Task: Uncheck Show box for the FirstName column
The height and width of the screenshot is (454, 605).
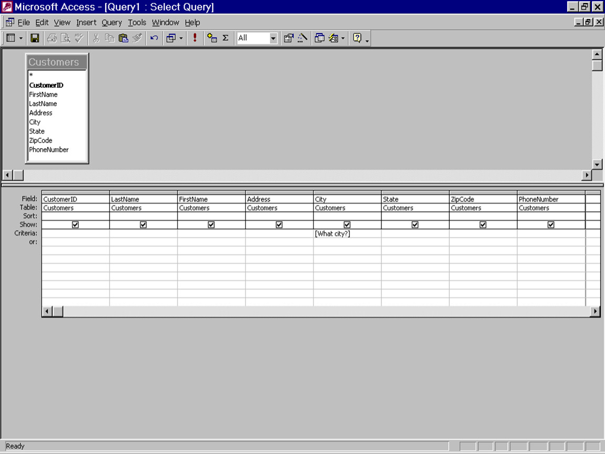Action: pos(211,224)
